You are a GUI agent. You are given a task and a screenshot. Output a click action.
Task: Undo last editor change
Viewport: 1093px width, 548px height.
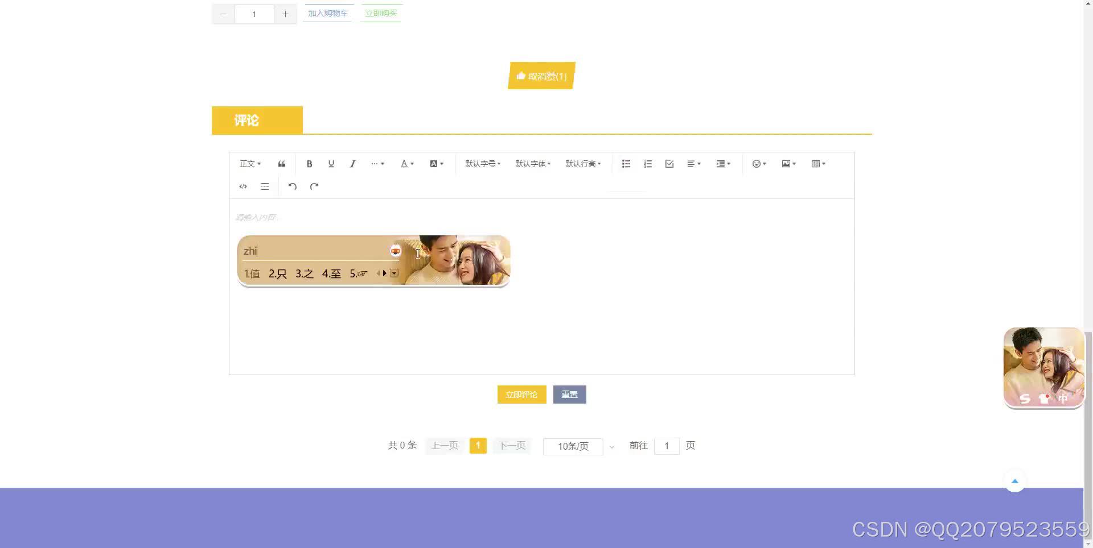pos(292,186)
